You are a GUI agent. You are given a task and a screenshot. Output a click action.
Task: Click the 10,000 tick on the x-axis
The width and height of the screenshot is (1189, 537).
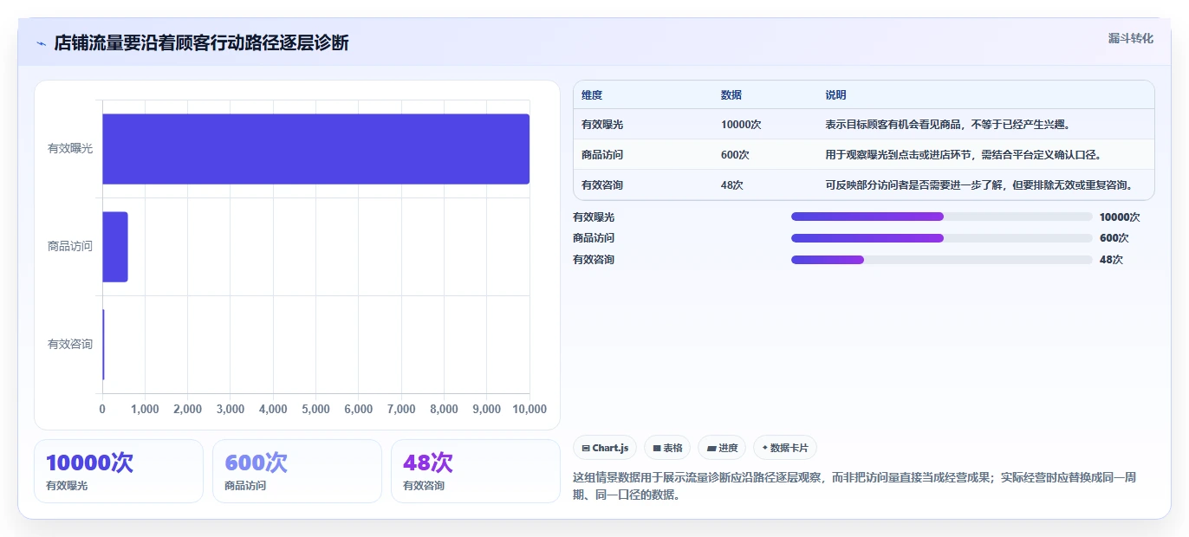530,410
